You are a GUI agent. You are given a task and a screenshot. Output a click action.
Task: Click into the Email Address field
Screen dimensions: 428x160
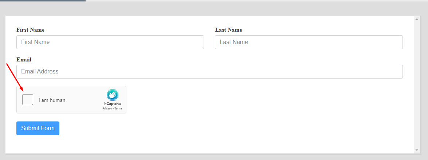click(x=209, y=72)
